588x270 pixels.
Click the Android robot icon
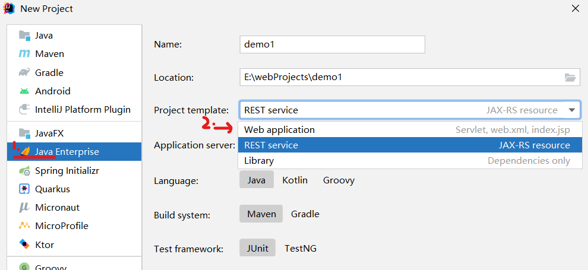24,91
